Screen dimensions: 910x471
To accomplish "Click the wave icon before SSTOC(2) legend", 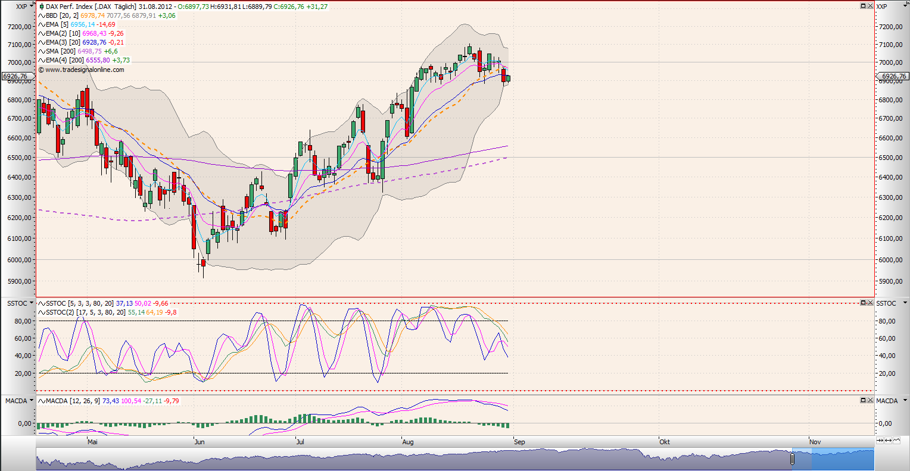I will tap(41, 312).
